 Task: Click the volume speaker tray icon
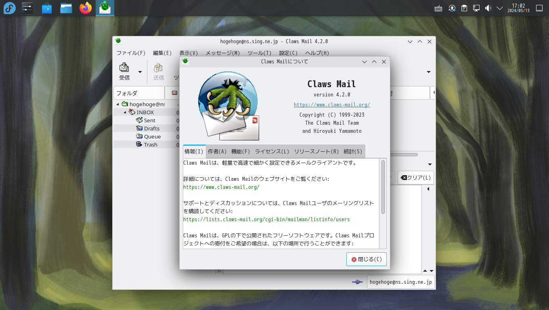488,8
